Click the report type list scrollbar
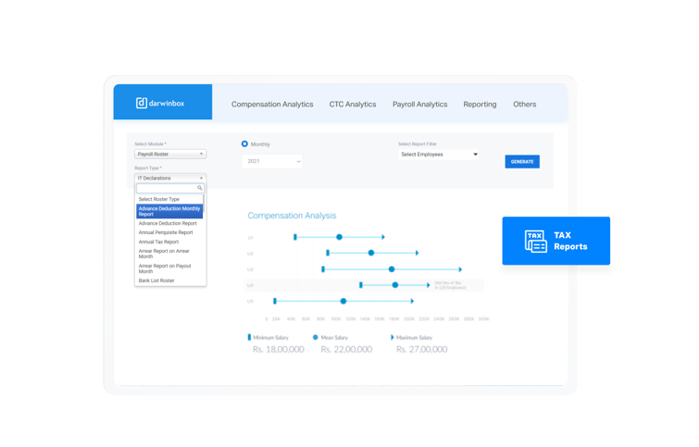 click(205, 204)
